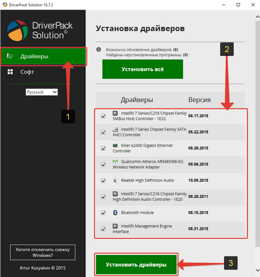The height and width of the screenshot is (277, 260).
Task: Select version 09.06.2015 of Qualcomm adapter
Action: (198, 165)
